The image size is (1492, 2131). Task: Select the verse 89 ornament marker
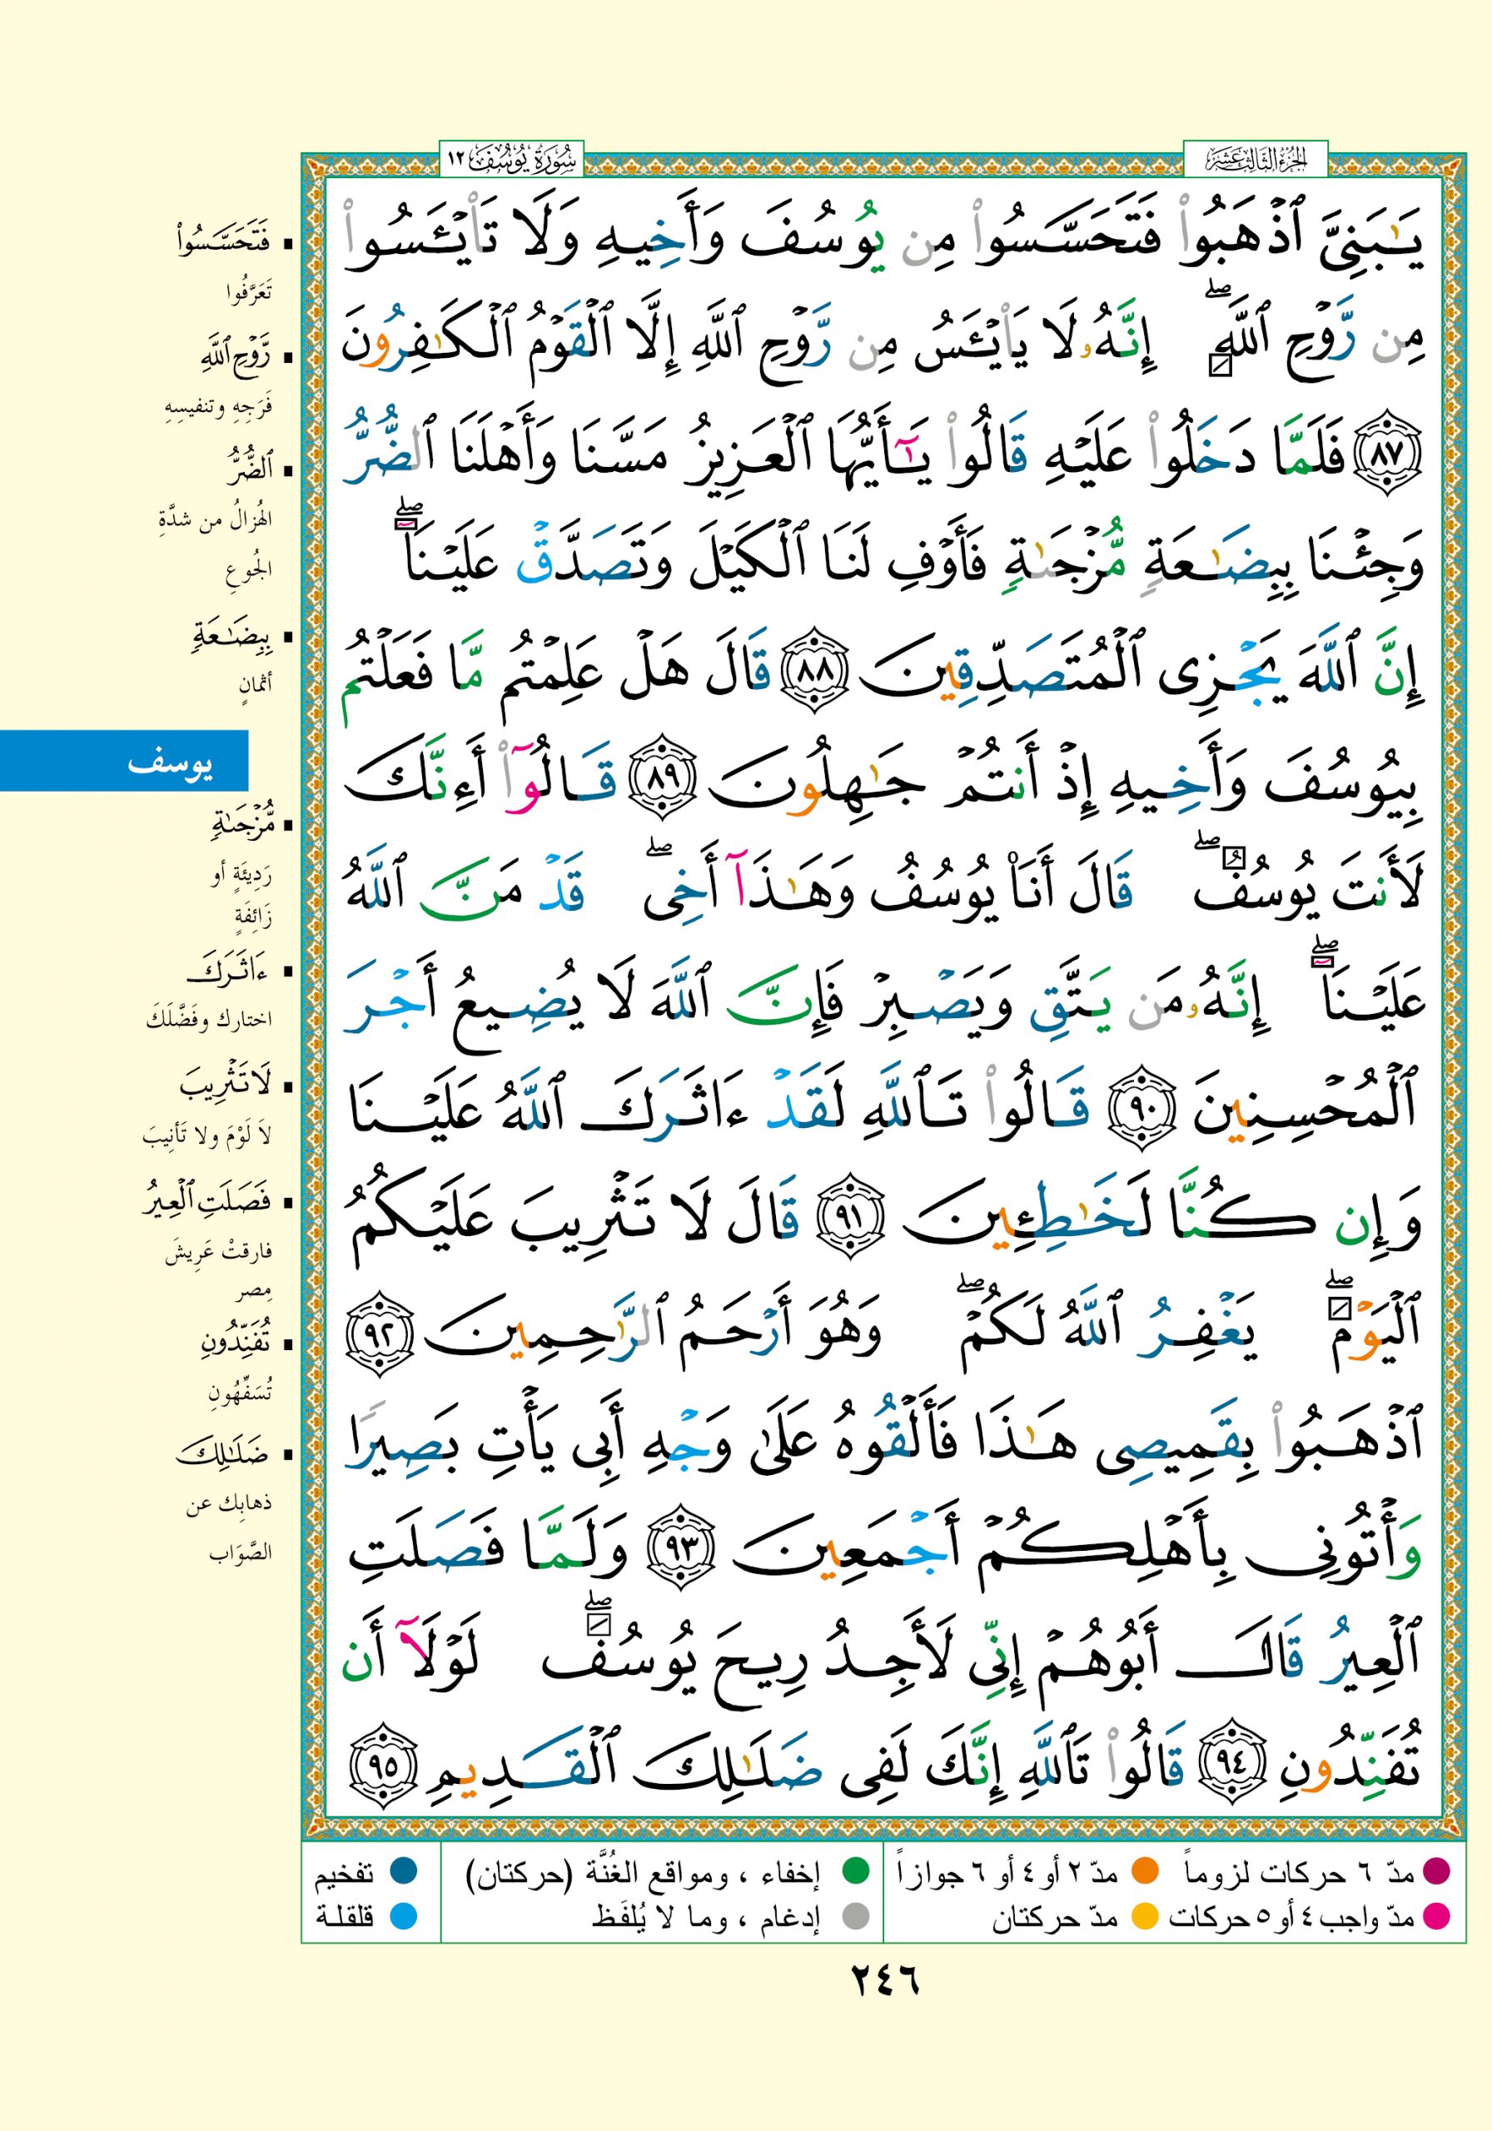[x=662, y=783]
